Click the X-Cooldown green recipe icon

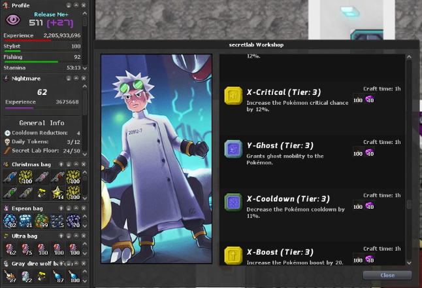pyautogui.click(x=233, y=202)
